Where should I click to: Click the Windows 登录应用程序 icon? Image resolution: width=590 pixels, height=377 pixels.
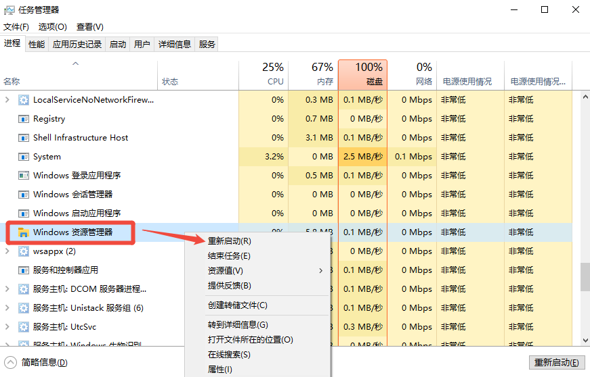(x=23, y=176)
